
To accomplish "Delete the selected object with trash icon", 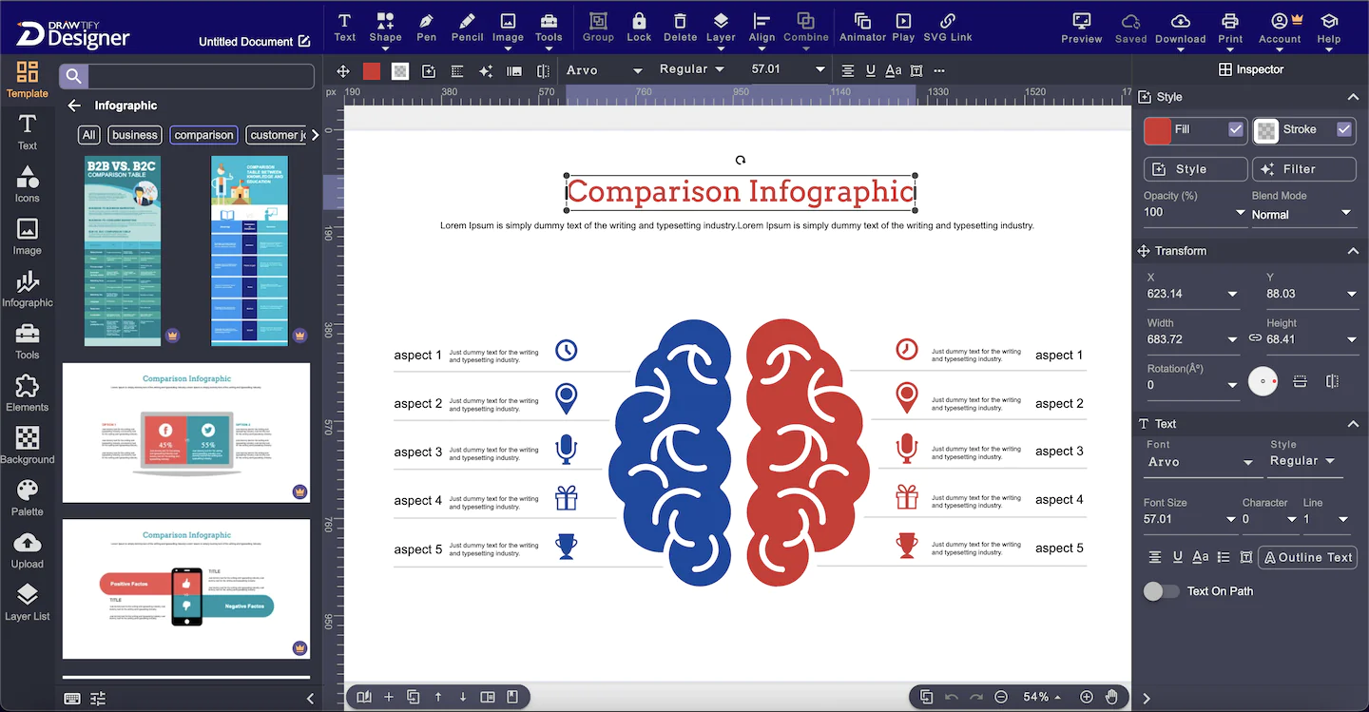I will [x=680, y=27].
